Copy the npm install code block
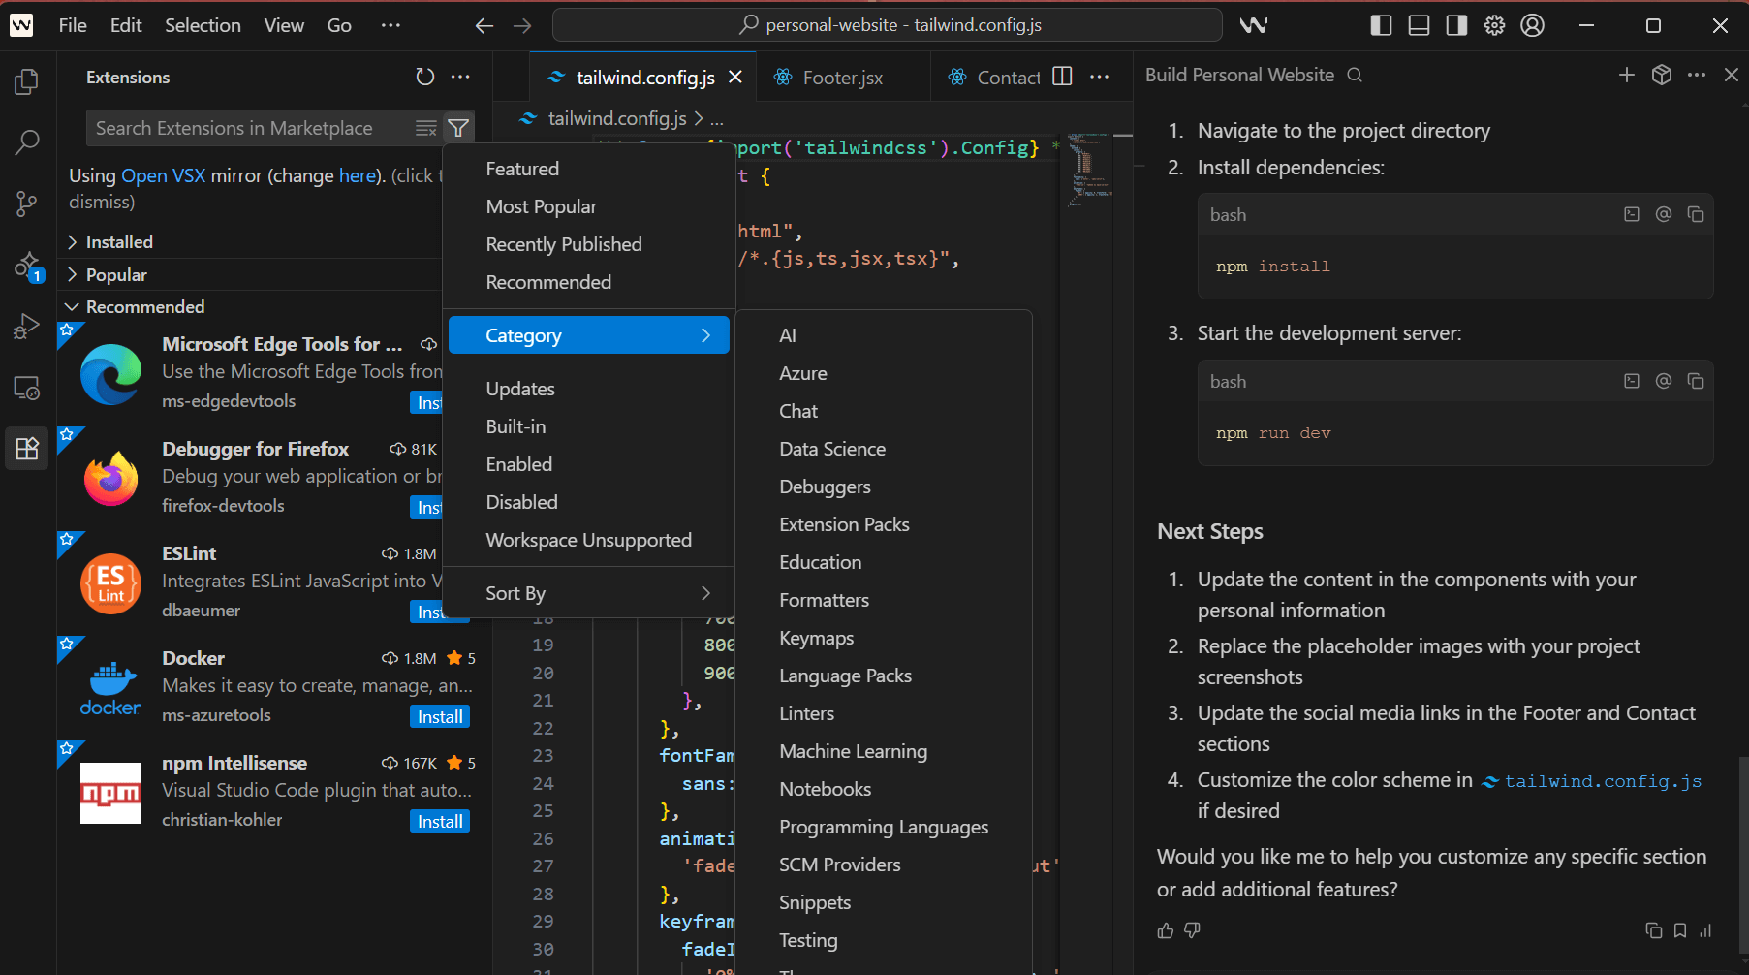The width and height of the screenshot is (1749, 975). click(1695, 214)
